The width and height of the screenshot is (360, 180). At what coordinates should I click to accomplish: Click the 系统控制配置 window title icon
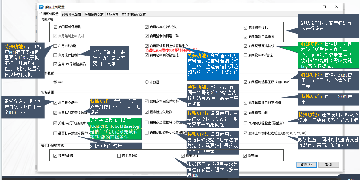click(42, 7)
